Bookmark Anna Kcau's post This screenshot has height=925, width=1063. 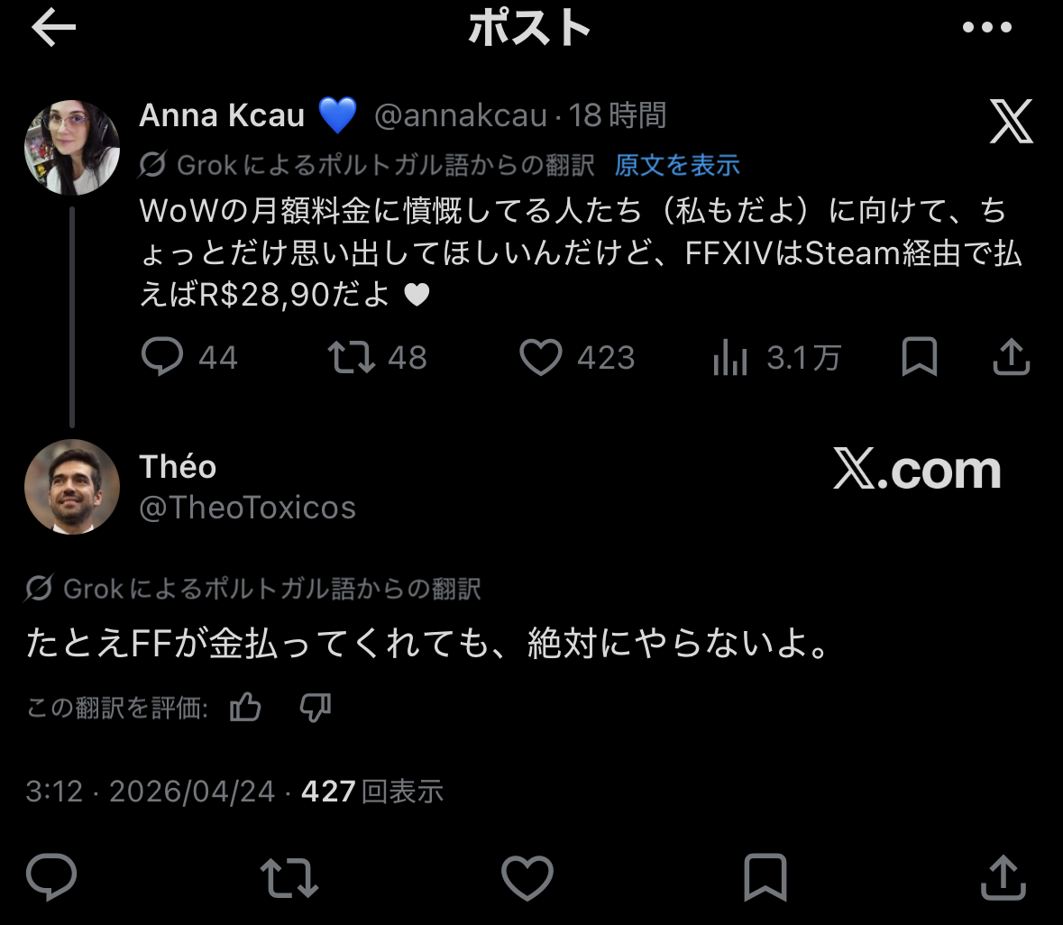[920, 358]
